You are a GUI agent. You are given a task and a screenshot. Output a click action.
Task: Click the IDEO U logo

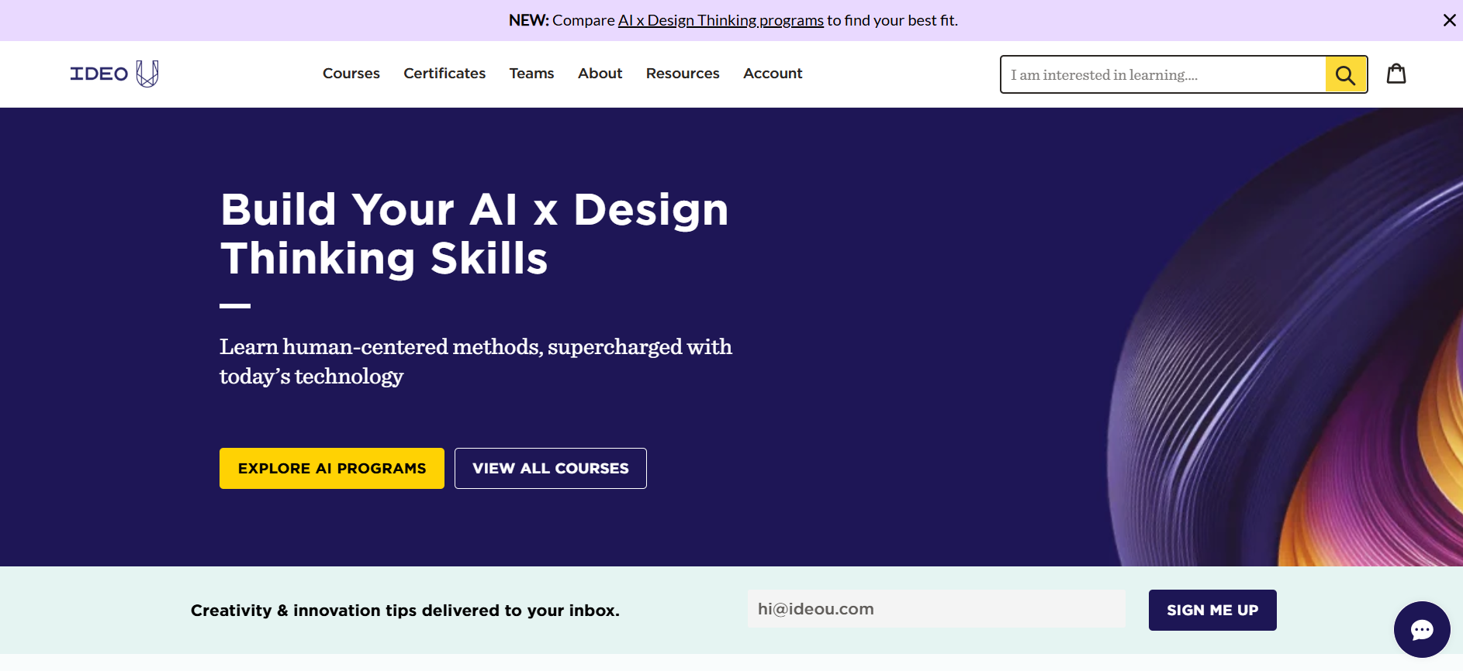click(x=114, y=74)
